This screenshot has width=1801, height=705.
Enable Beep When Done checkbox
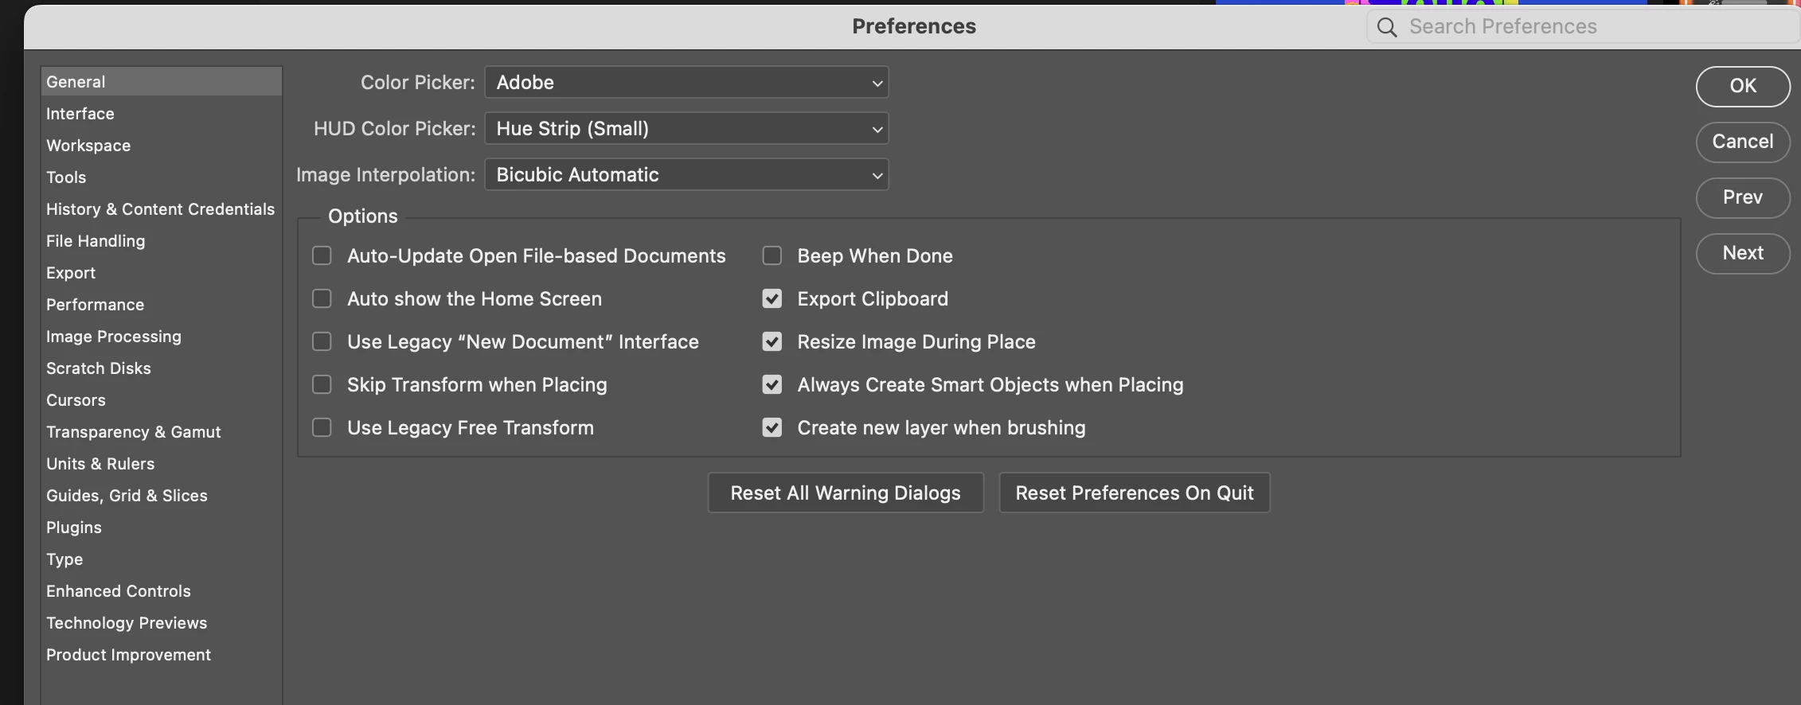pos(772,255)
